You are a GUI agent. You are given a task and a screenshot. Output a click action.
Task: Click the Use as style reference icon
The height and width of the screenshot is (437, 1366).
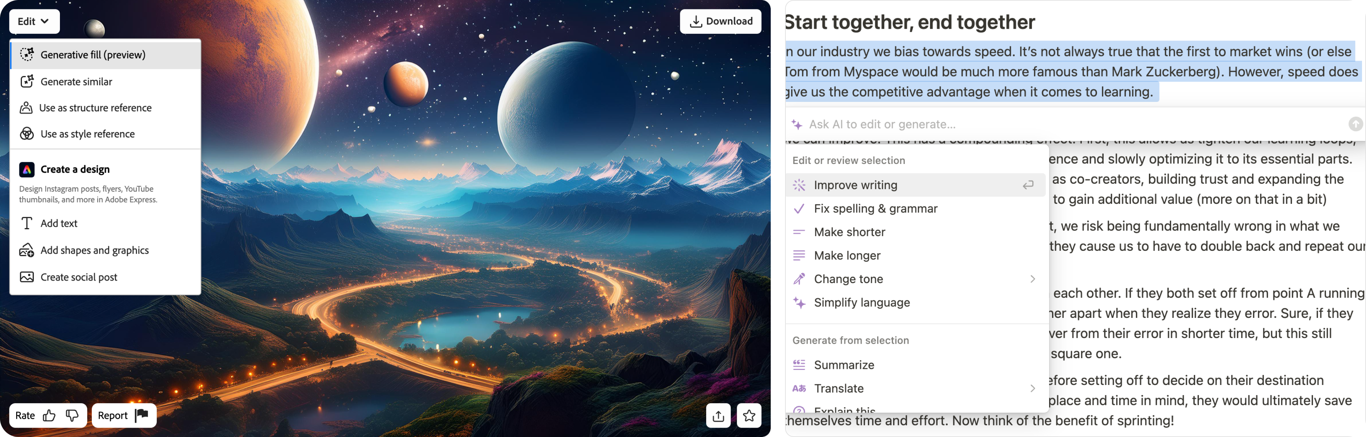[27, 133]
